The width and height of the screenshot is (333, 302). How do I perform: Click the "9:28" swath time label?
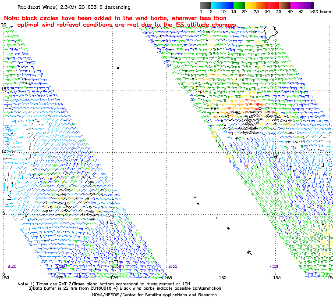(x=12, y=266)
